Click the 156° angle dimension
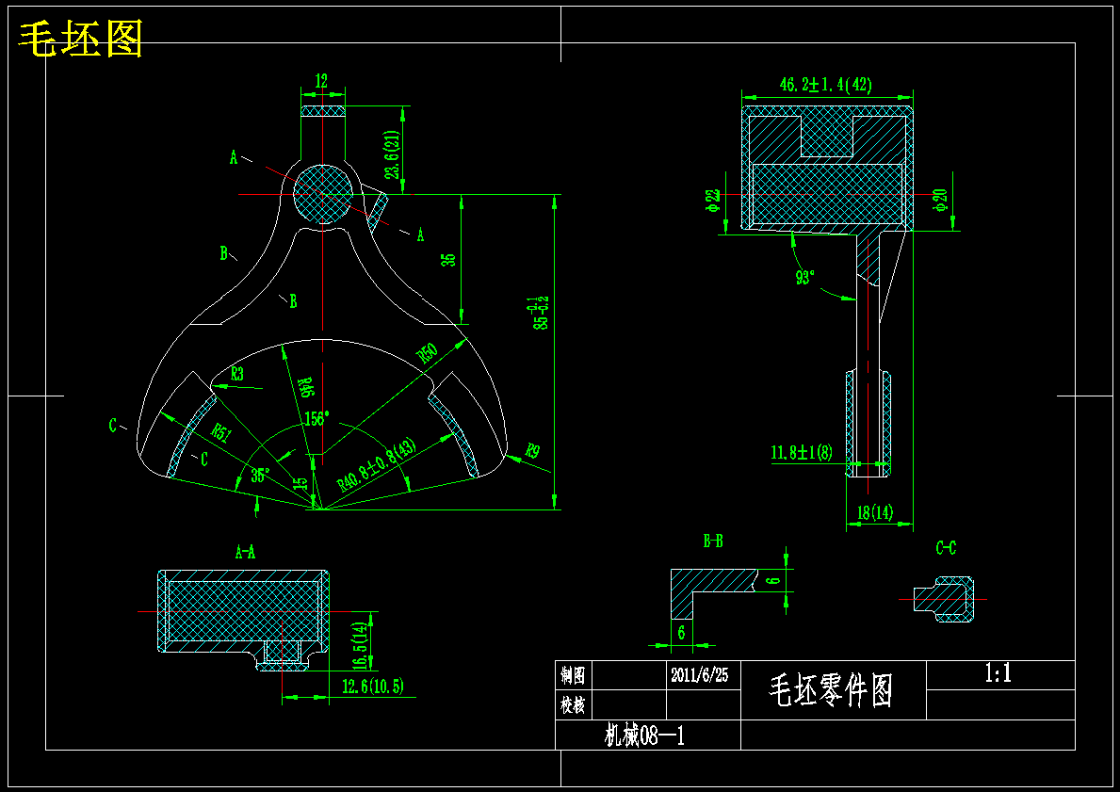The height and width of the screenshot is (792, 1120). (317, 418)
